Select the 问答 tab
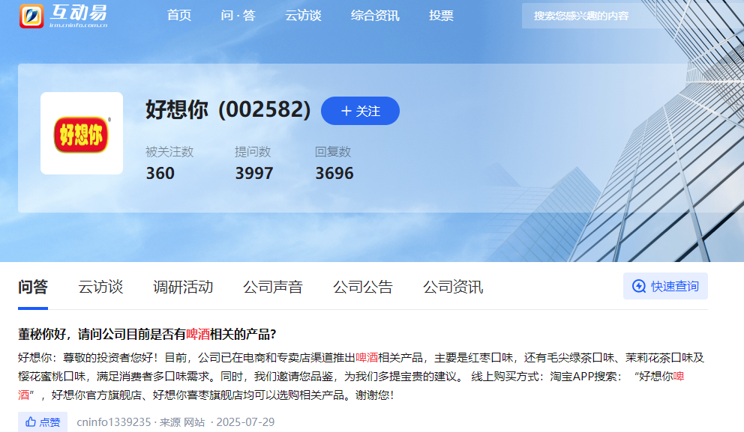This screenshot has height=432, width=744. pyautogui.click(x=33, y=287)
